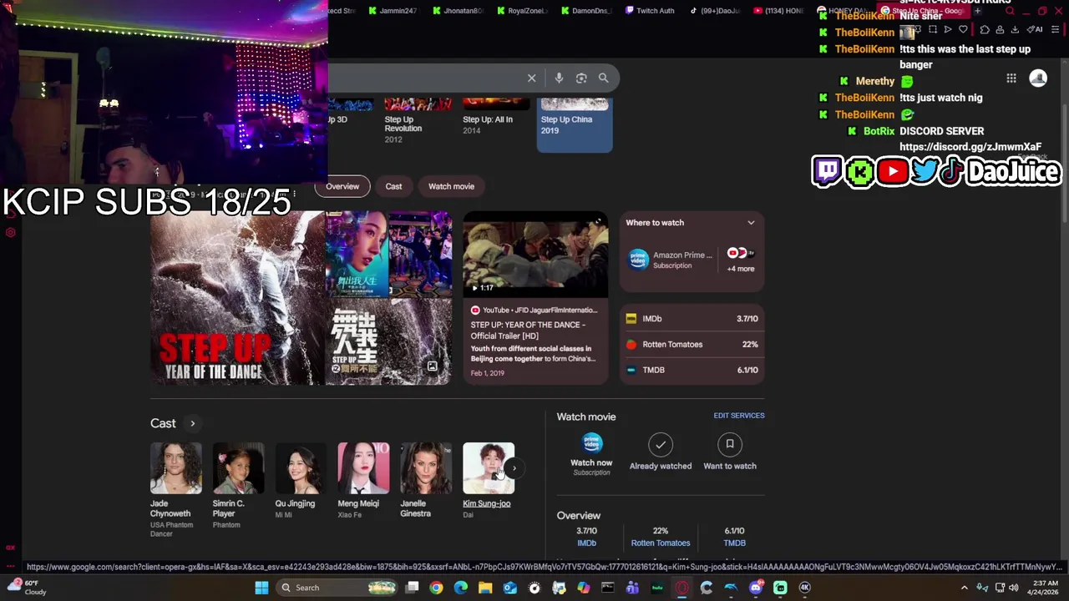Add movie to Want to watch

tap(730, 452)
